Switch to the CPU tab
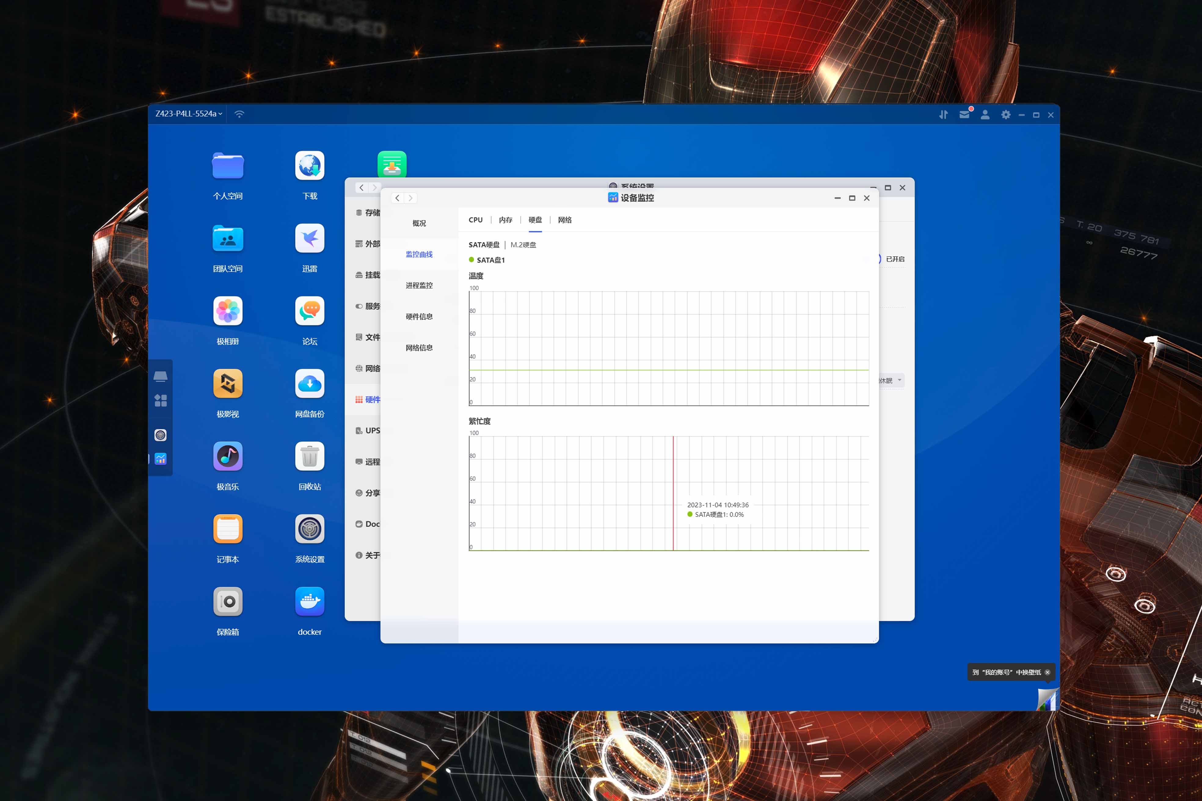This screenshot has width=1202, height=801. tap(475, 220)
